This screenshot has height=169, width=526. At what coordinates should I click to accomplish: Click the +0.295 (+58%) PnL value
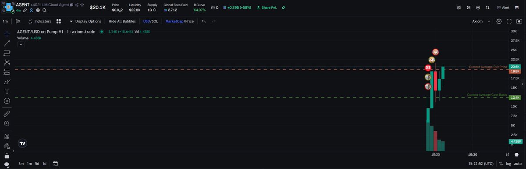[237, 7]
